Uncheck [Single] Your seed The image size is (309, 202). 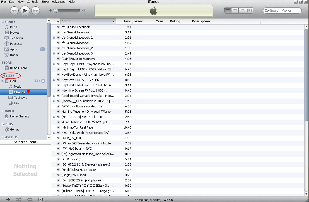[58, 175]
